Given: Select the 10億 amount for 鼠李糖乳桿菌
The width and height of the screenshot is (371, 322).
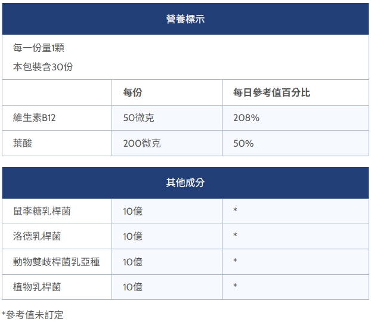Looking at the screenshot, I should (x=132, y=211).
